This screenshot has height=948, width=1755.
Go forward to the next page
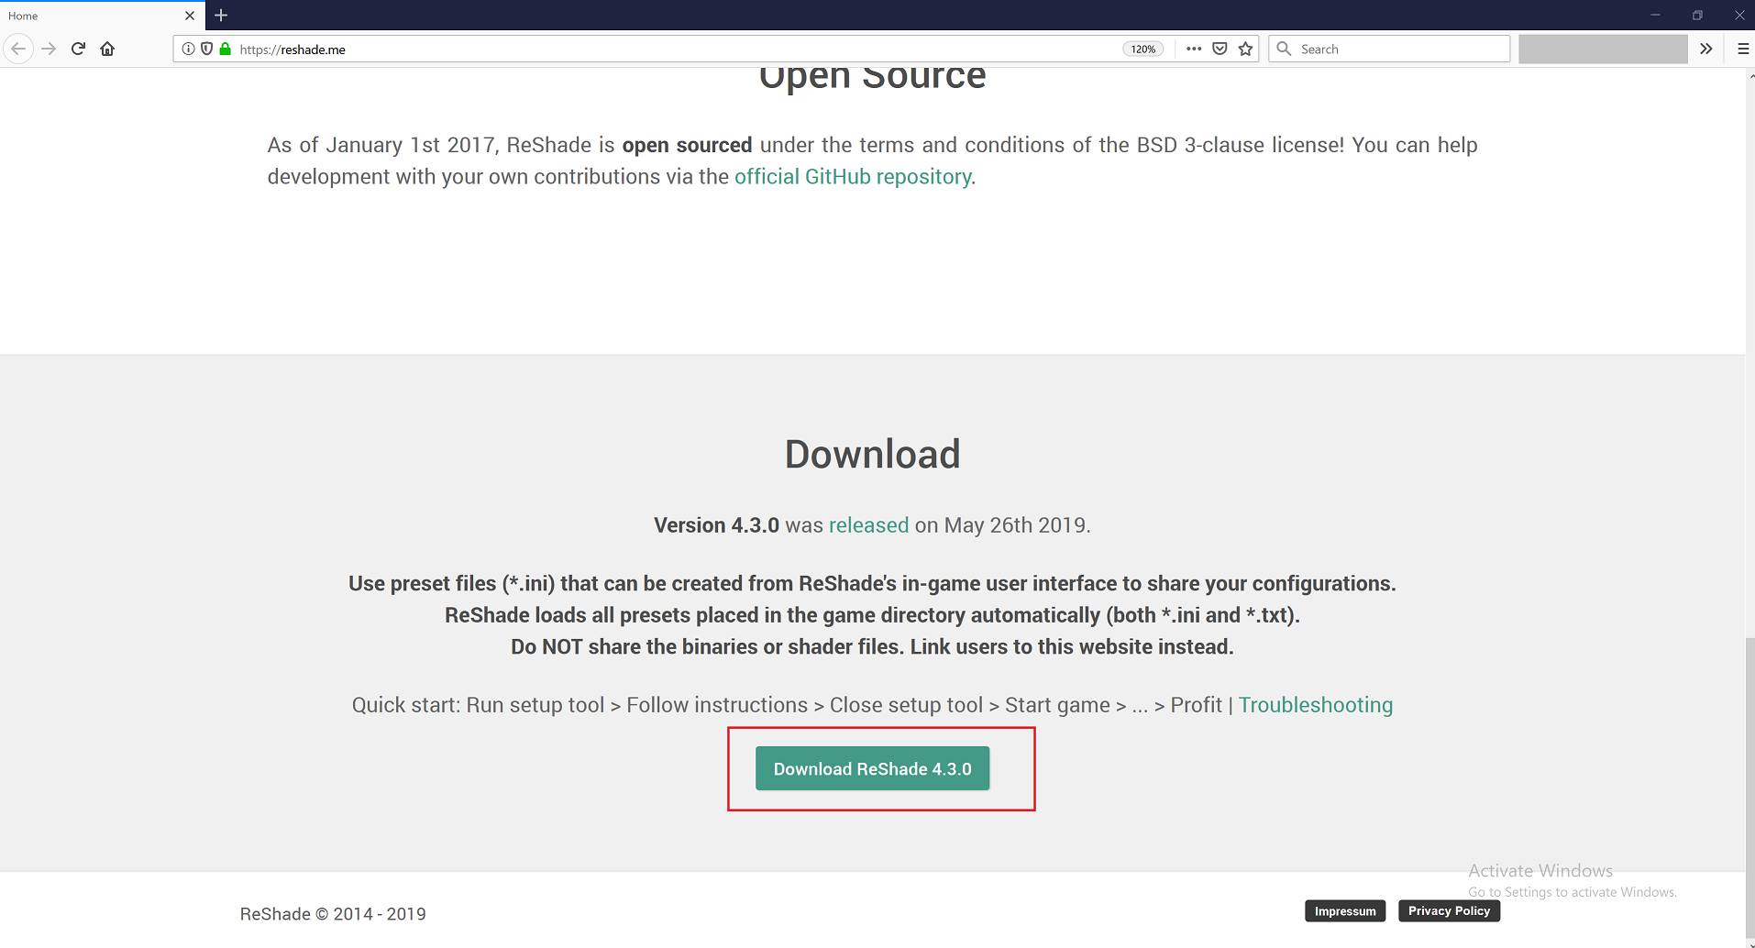50,49
